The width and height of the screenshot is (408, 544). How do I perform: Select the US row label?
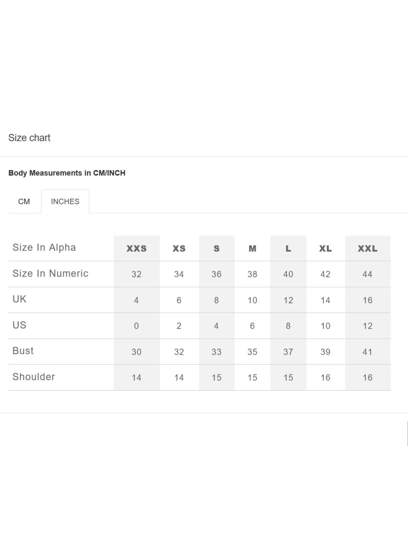pyautogui.click(x=19, y=325)
